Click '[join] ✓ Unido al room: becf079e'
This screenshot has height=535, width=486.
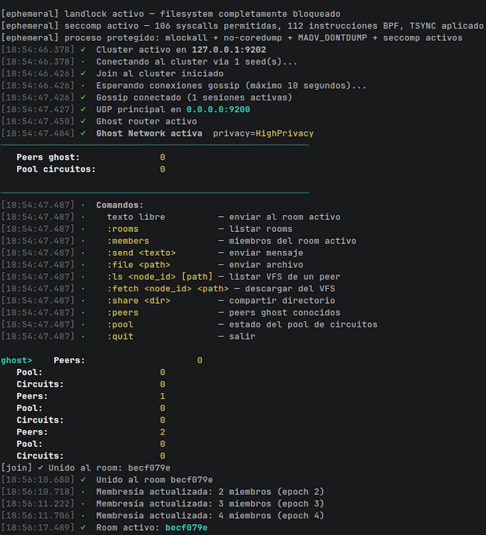(86, 468)
